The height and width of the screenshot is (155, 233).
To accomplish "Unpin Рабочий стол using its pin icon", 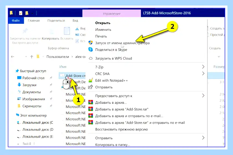I will pyautogui.click(x=51, y=78).
